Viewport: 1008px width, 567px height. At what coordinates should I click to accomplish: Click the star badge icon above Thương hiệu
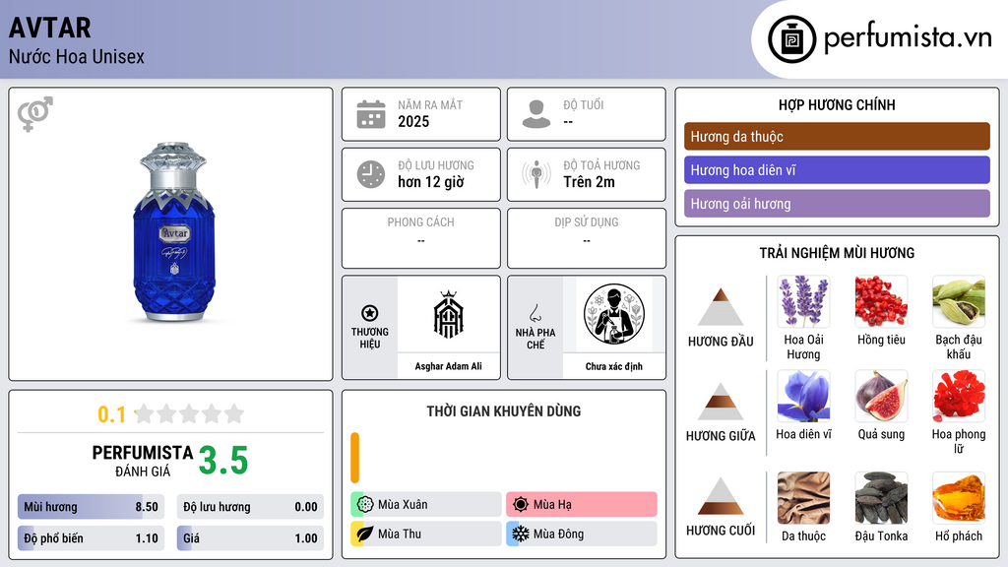pyautogui.click(x=370, y=313)
